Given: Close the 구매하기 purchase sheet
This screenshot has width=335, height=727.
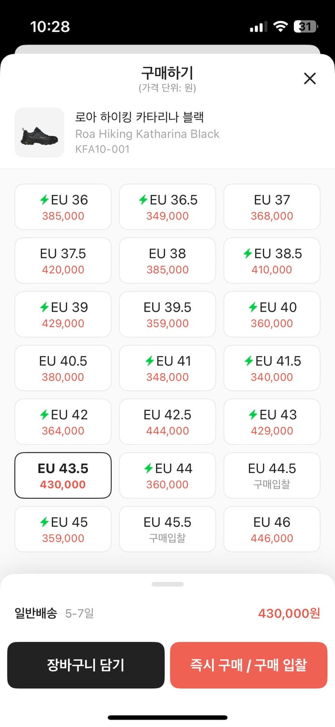Looking at the screenshot, I should point(309,79).
